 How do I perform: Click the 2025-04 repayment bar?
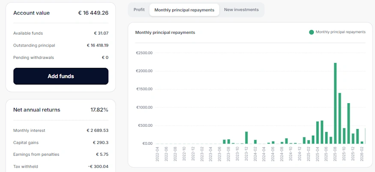coord(318,133)
